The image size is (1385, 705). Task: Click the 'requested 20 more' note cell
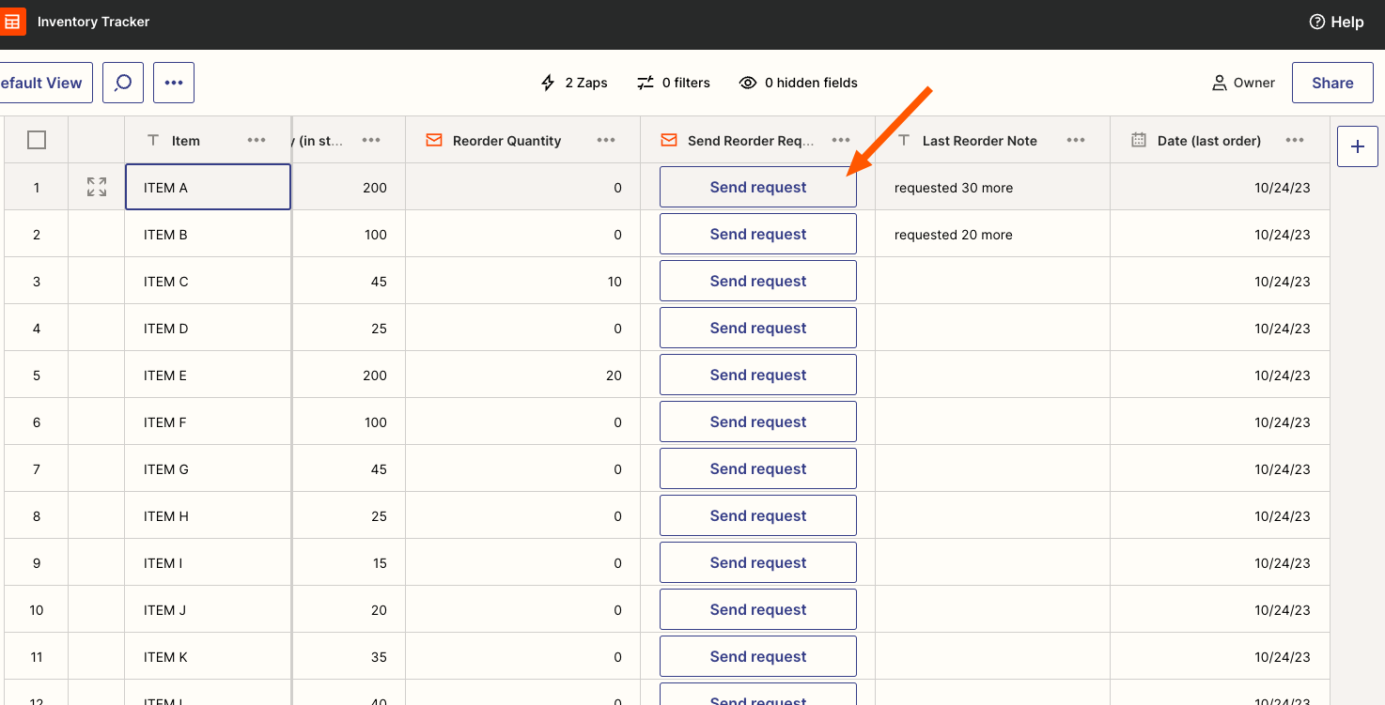click(x=992, y=234)
